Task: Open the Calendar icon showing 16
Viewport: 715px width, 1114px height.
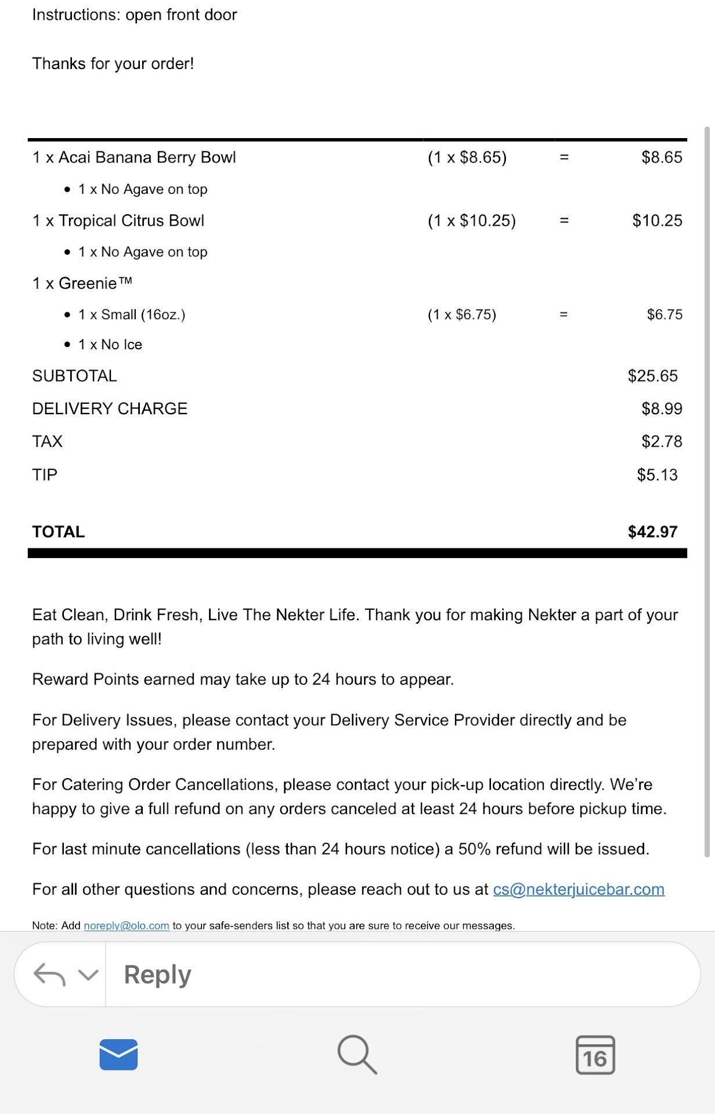Action: click(x=595, y=1054)
